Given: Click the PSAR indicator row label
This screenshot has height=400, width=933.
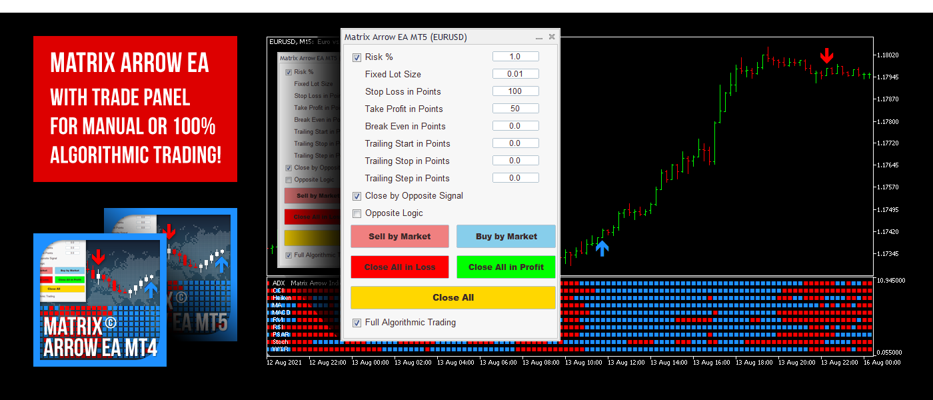Looking at the screenshot, I should point(280,335).
